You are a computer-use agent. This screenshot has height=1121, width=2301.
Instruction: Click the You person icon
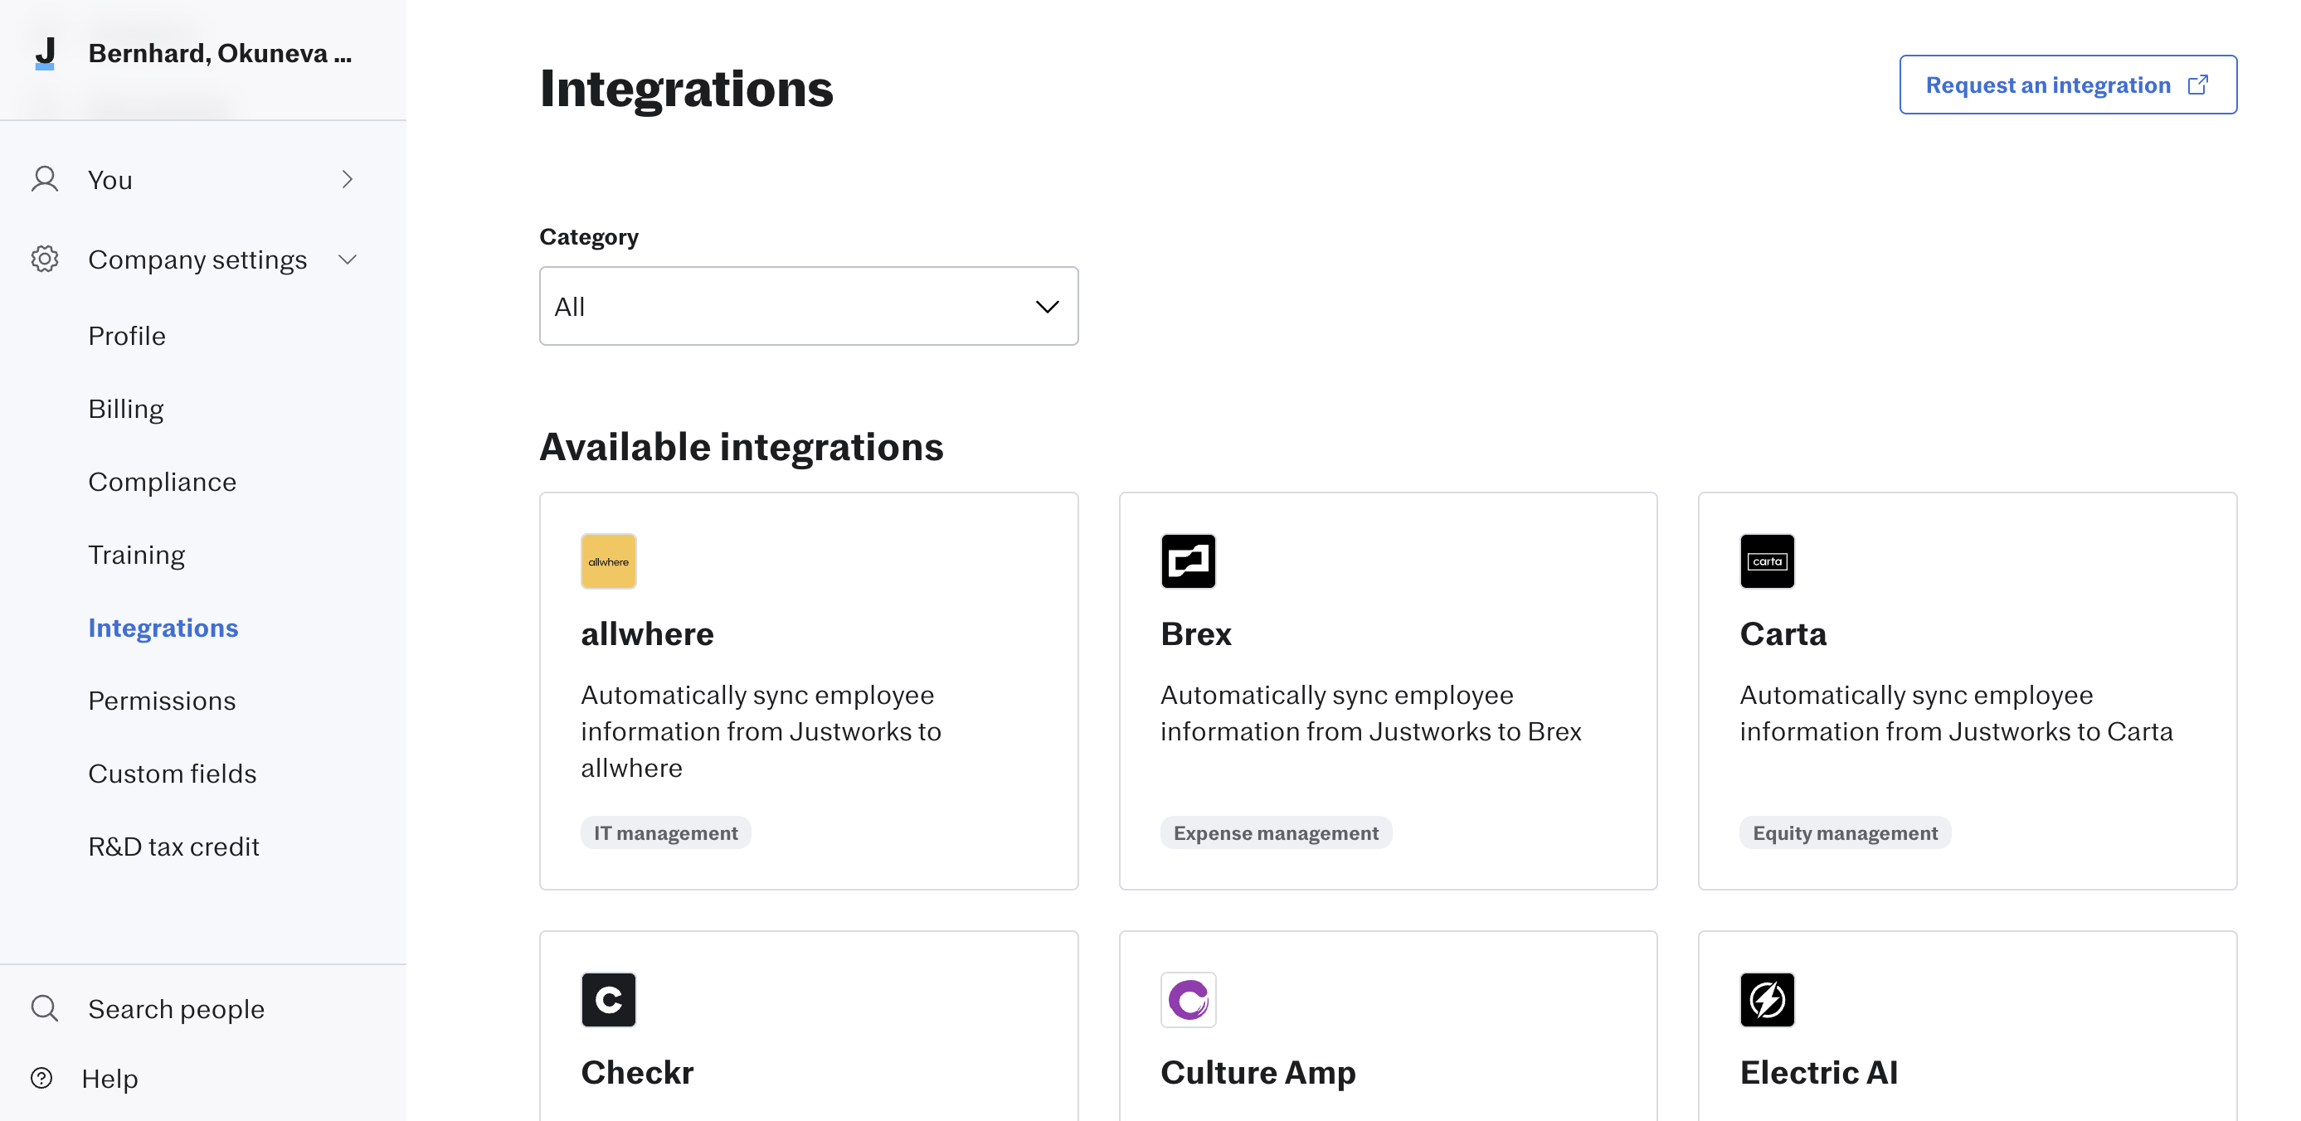point(45,180)
